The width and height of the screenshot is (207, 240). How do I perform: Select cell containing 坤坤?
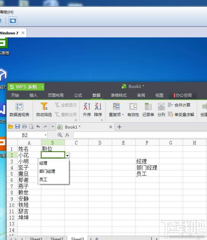tap(29, 217)
